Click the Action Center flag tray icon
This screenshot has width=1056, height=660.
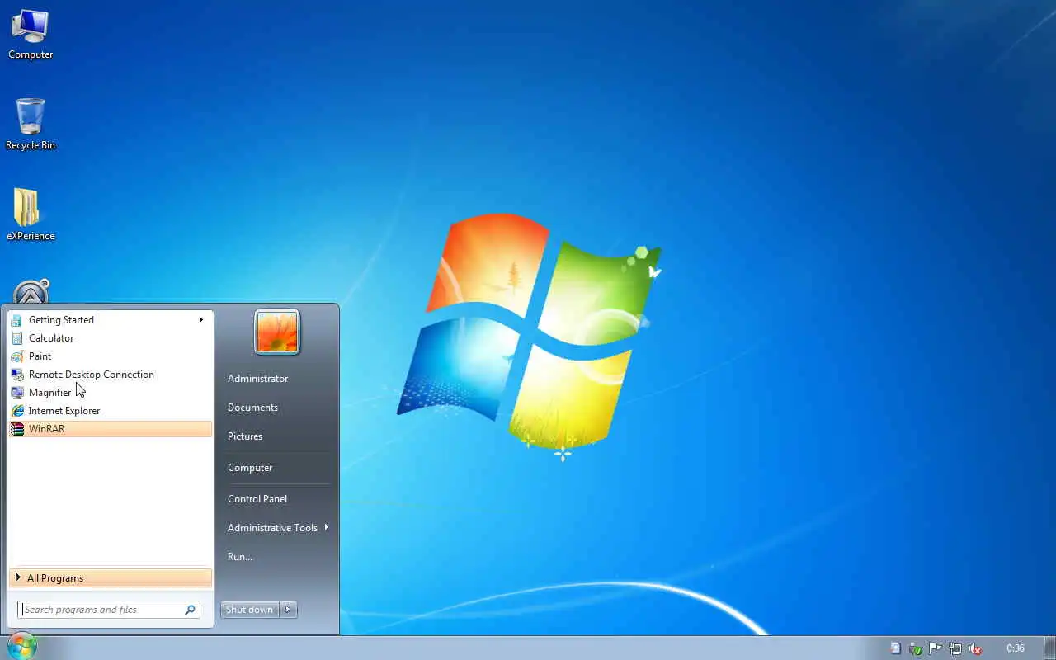[936, 648]
